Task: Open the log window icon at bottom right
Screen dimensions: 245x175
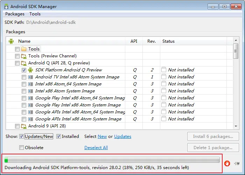Action: click(237, 163)
